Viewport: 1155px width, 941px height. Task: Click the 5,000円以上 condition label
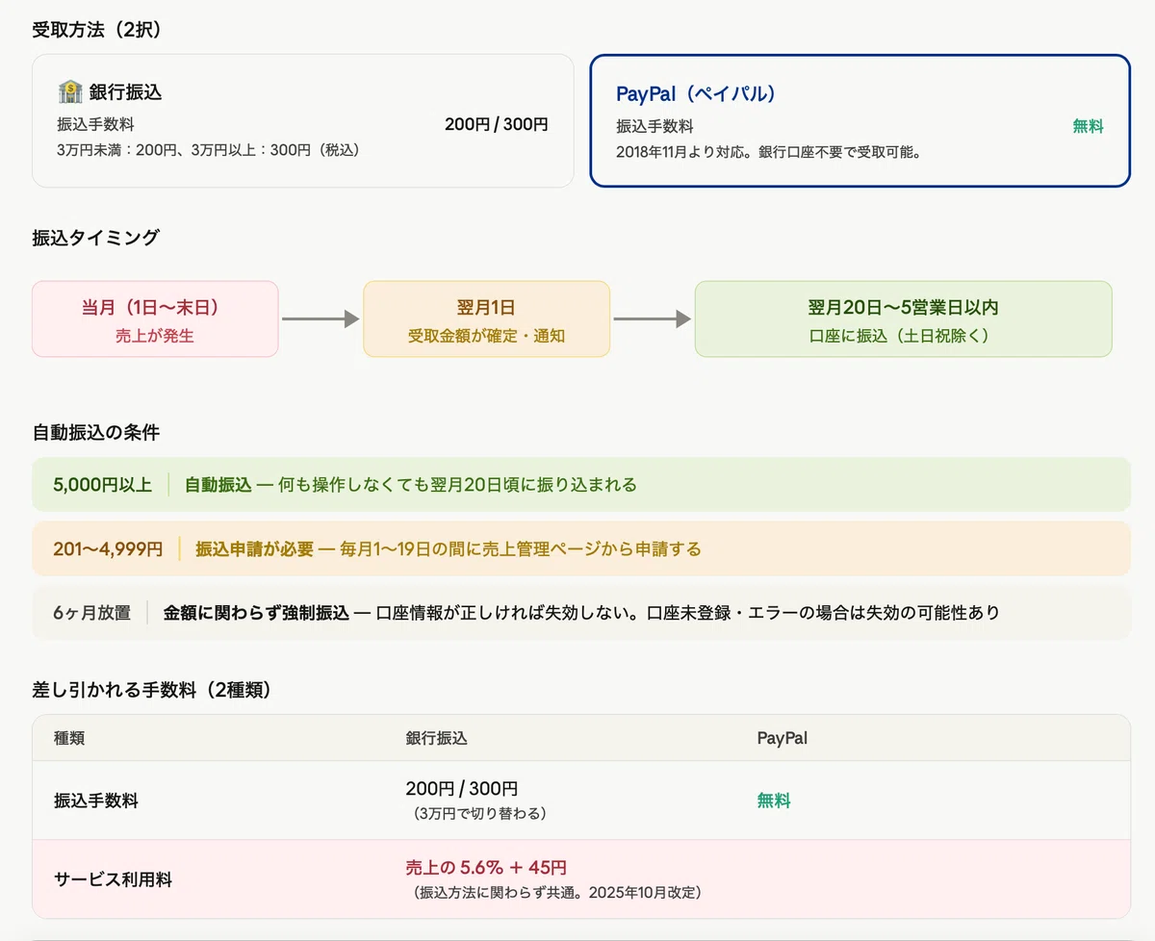click(103, 485)
